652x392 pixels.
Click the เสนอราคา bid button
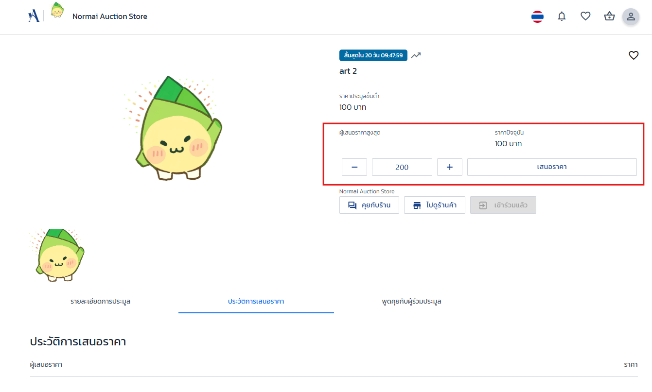click(552, 167)
